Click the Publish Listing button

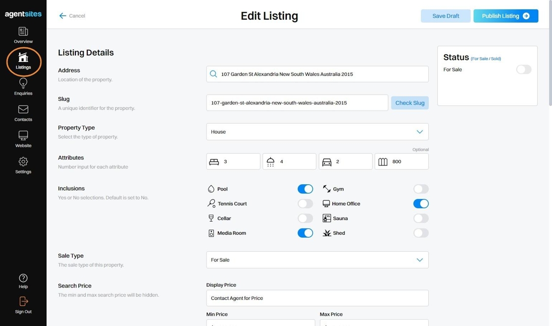[x=506, y=16]
